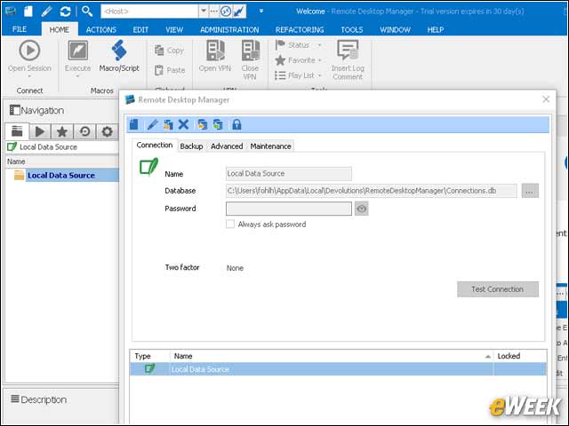Expand the Status dropdown

pos(320,45)
